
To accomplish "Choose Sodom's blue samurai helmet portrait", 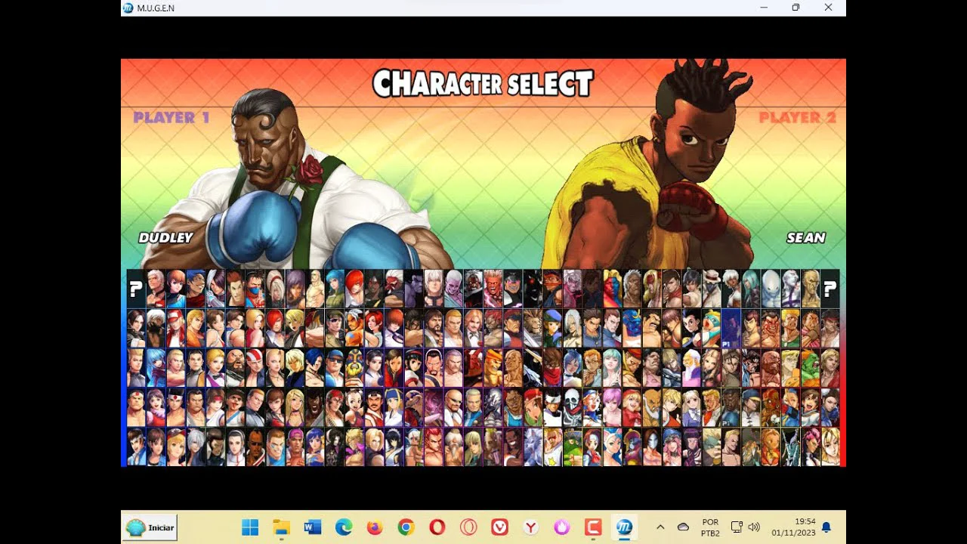I will [x=632, y=329].
